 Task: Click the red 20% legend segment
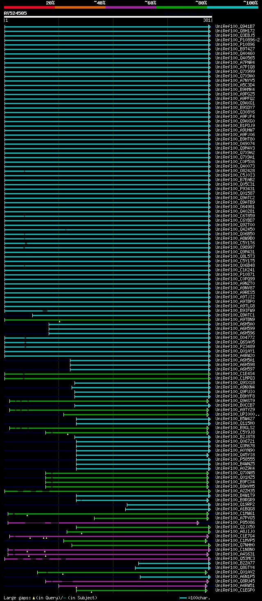point(29,7)
